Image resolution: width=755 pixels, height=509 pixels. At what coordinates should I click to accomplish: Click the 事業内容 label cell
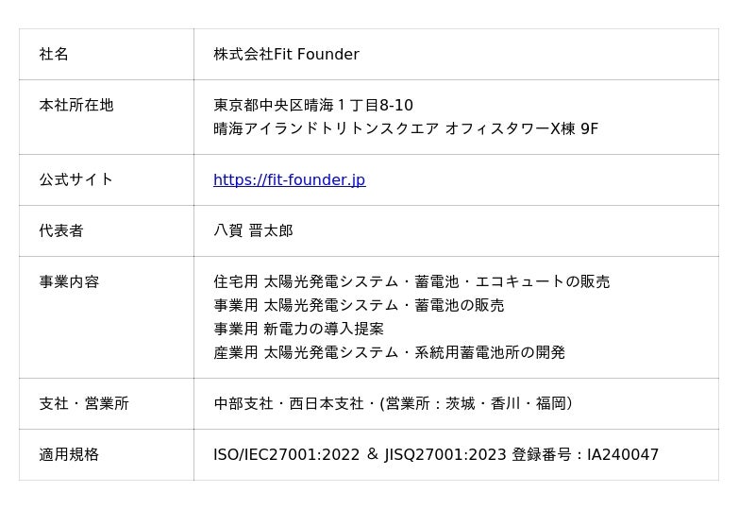69,282
